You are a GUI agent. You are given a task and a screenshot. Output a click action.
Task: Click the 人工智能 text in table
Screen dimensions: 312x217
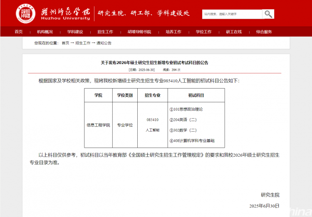point(153,130)
